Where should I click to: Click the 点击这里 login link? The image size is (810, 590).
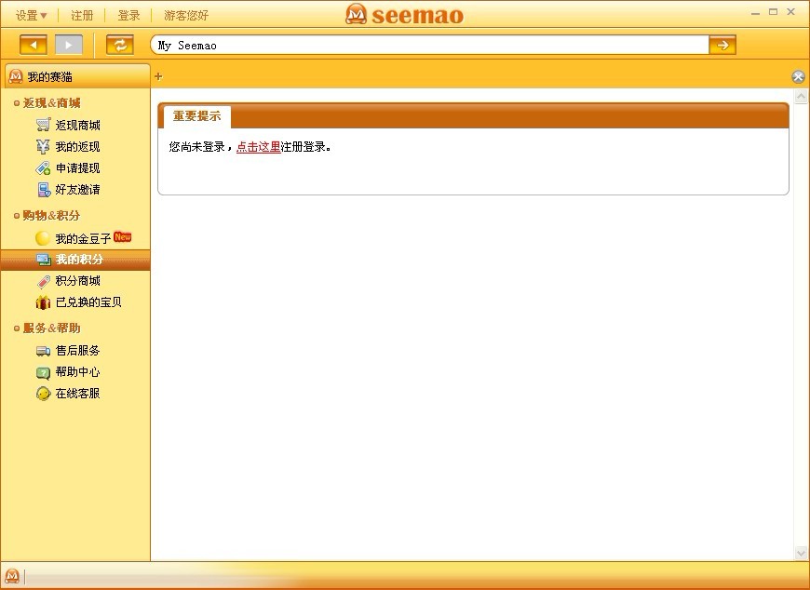click(x=258, y=147)
